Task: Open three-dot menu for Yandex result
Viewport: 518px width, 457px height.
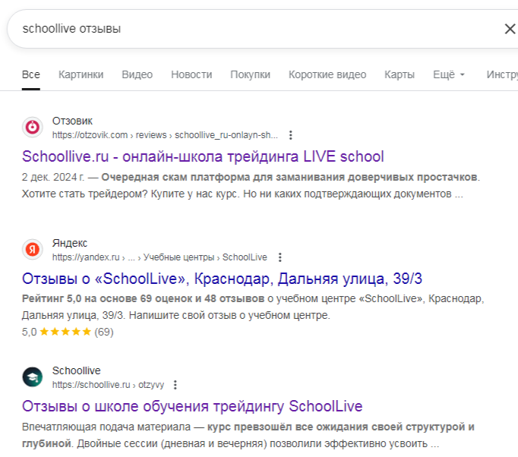Action: pyautogui.click(x=280, y=257)
